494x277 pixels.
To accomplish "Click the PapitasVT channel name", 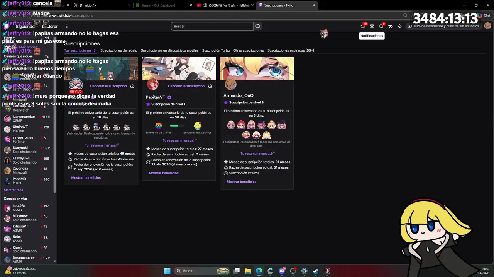I will point(156,97).
